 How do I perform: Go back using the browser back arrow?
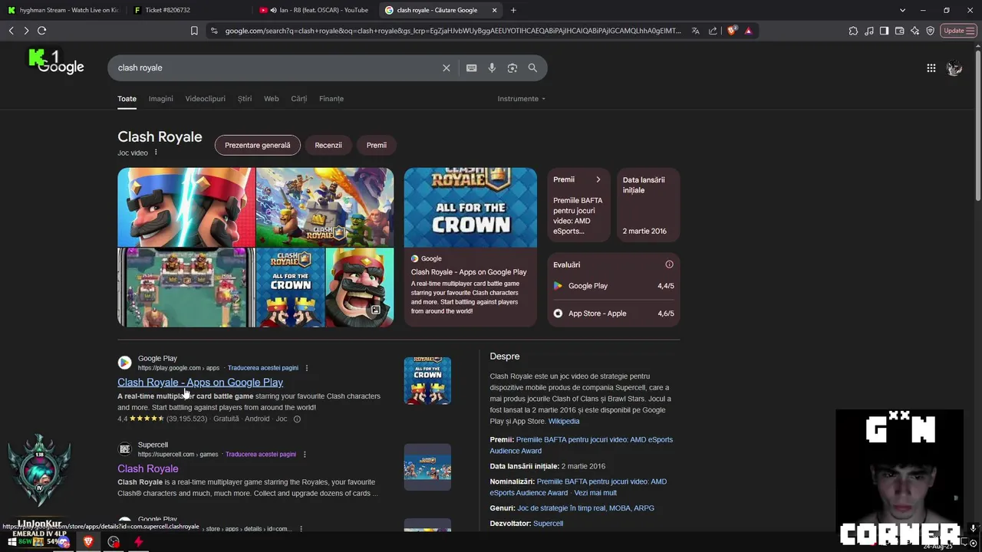11,31
